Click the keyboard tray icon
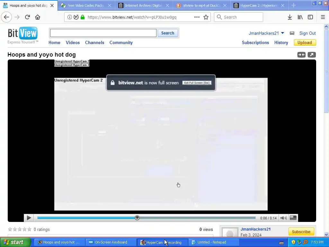Screen dimensions: 329x247 coord(281,242)
